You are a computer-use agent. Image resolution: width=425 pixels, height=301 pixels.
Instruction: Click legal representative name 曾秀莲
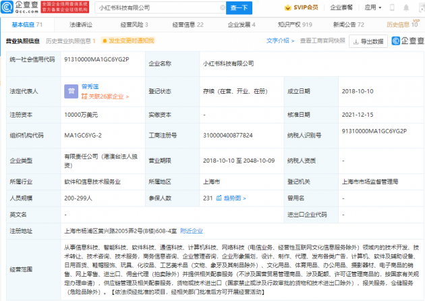[x=90, y=86]
